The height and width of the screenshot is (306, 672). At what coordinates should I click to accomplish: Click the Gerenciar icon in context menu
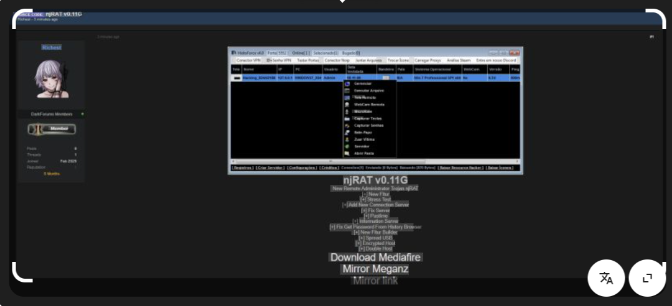[347, 83]
